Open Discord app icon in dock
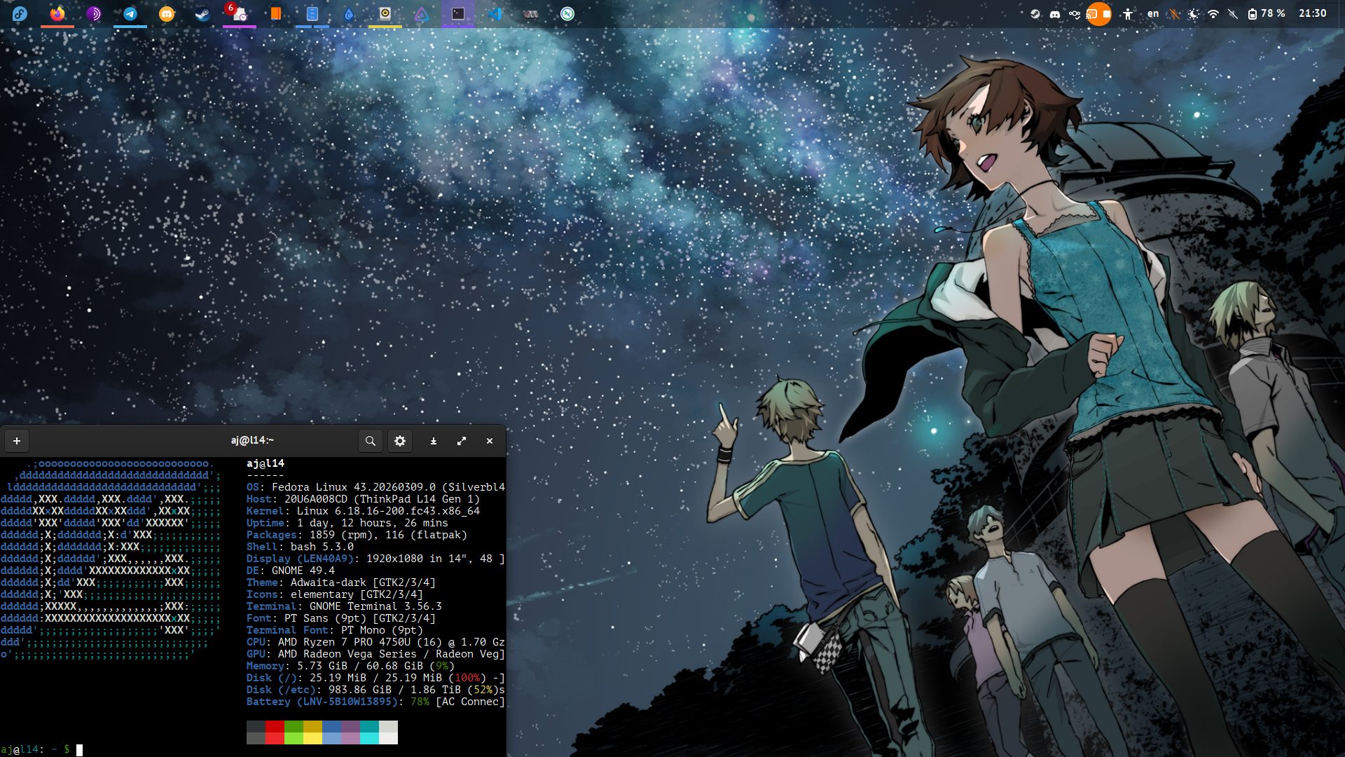Viewport: 1345px width, 757px height. pyautogui.click(x=167, y=13)
